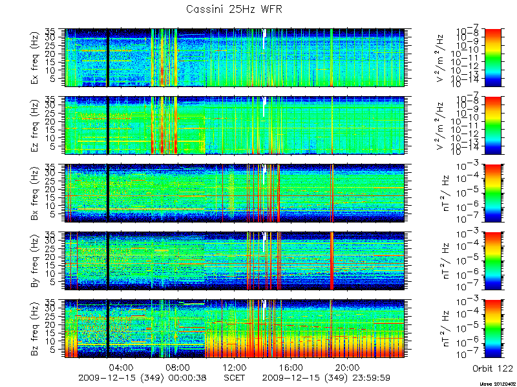Viewport: 517px width, 387px height.
Task: Click the SCET axis label
Action: pyautogui.click(x=235, y=377)
